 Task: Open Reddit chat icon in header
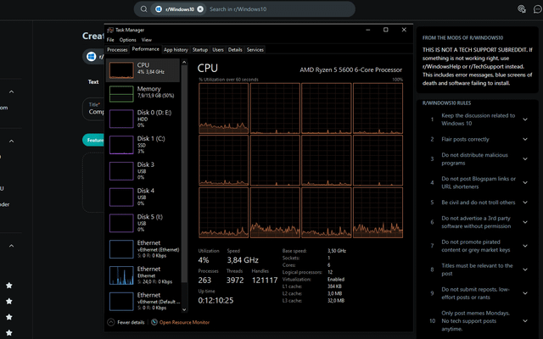[x=537, y=9]
